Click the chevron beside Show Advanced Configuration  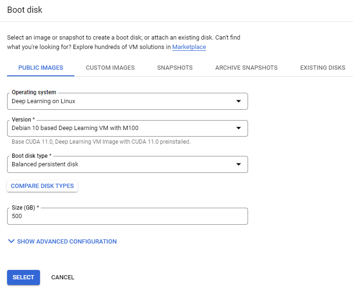(x=11, y=242)
